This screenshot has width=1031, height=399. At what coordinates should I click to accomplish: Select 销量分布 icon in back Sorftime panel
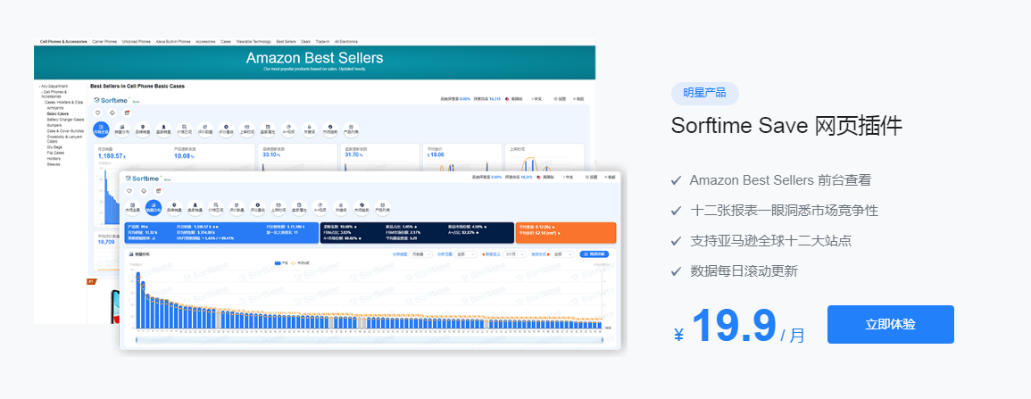click(121, 130)
